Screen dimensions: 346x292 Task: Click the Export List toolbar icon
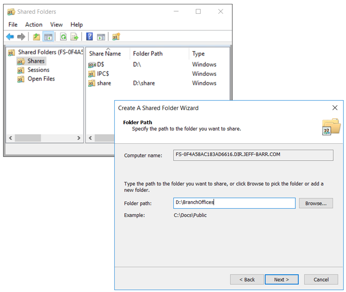pyautogui.click(x=74, y=37)
